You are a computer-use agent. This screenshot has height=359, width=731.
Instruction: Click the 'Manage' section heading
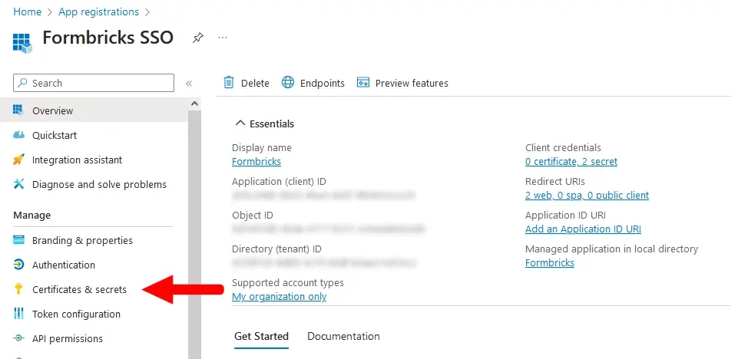[31, 215]
